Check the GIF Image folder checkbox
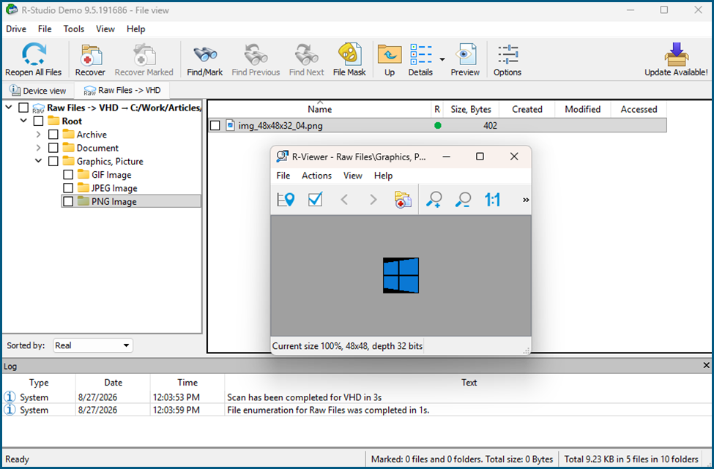Image resolution: width=714 pixels, height=469 pixels. pyautogui.click(x=68, y=175)
